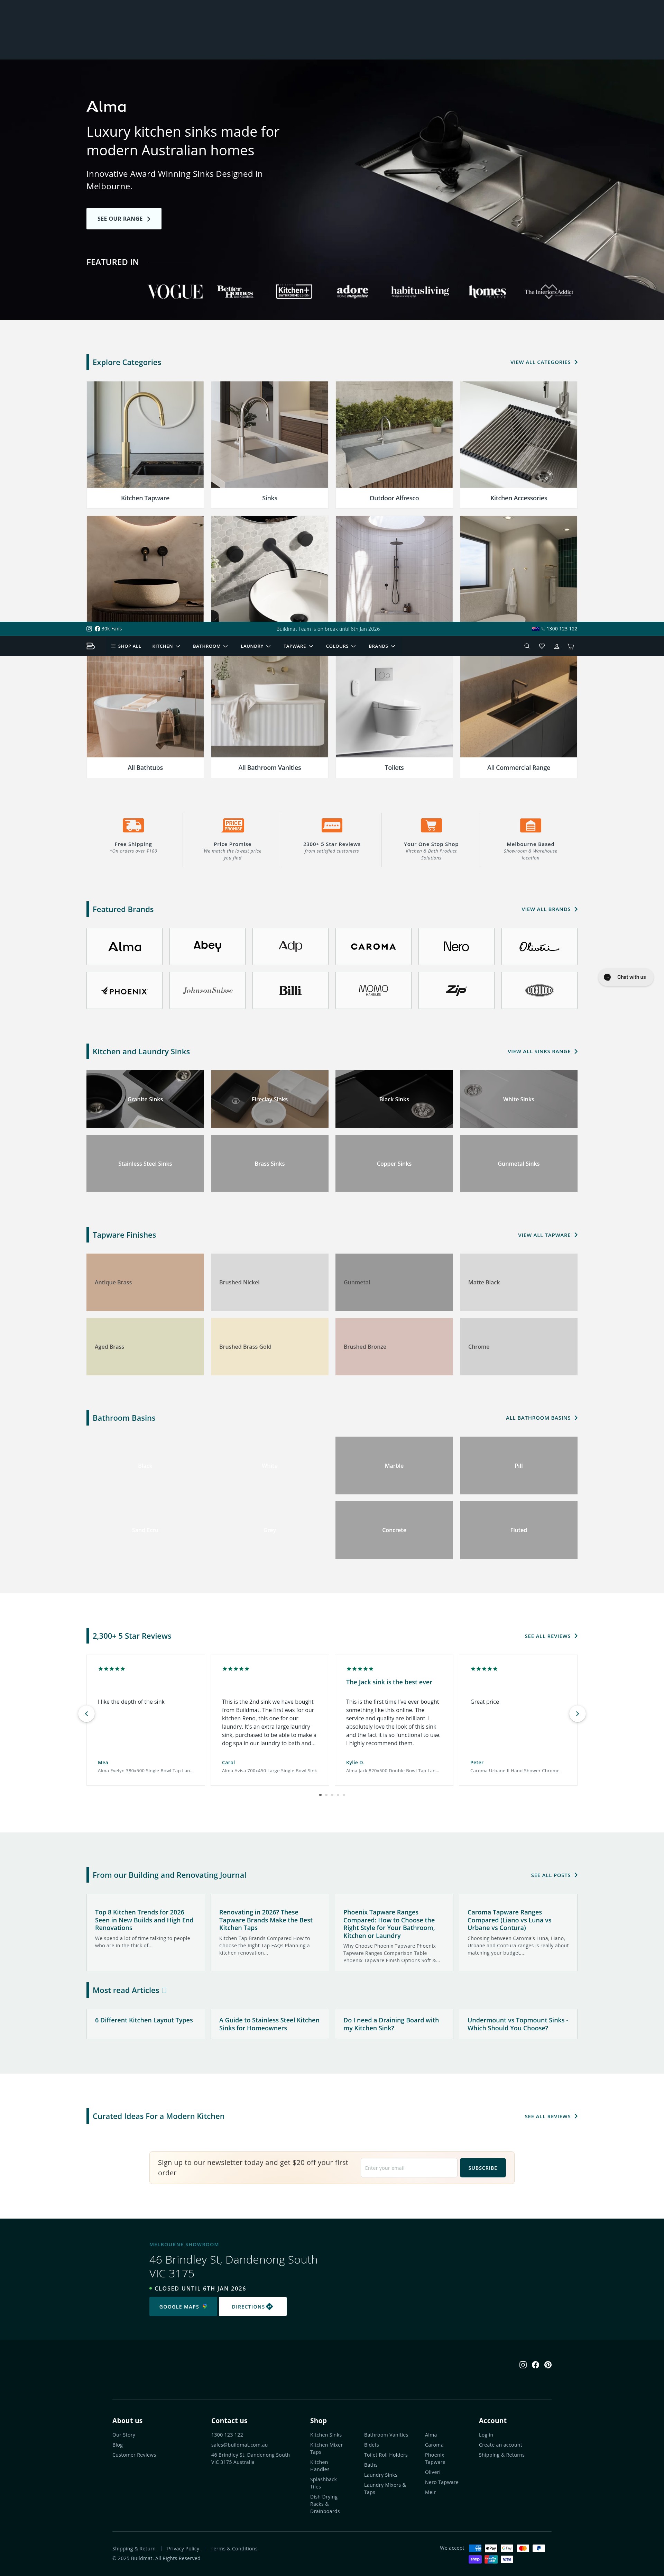Open the Granite Sinks tile
The image size is (664, 2576).
145,1099
